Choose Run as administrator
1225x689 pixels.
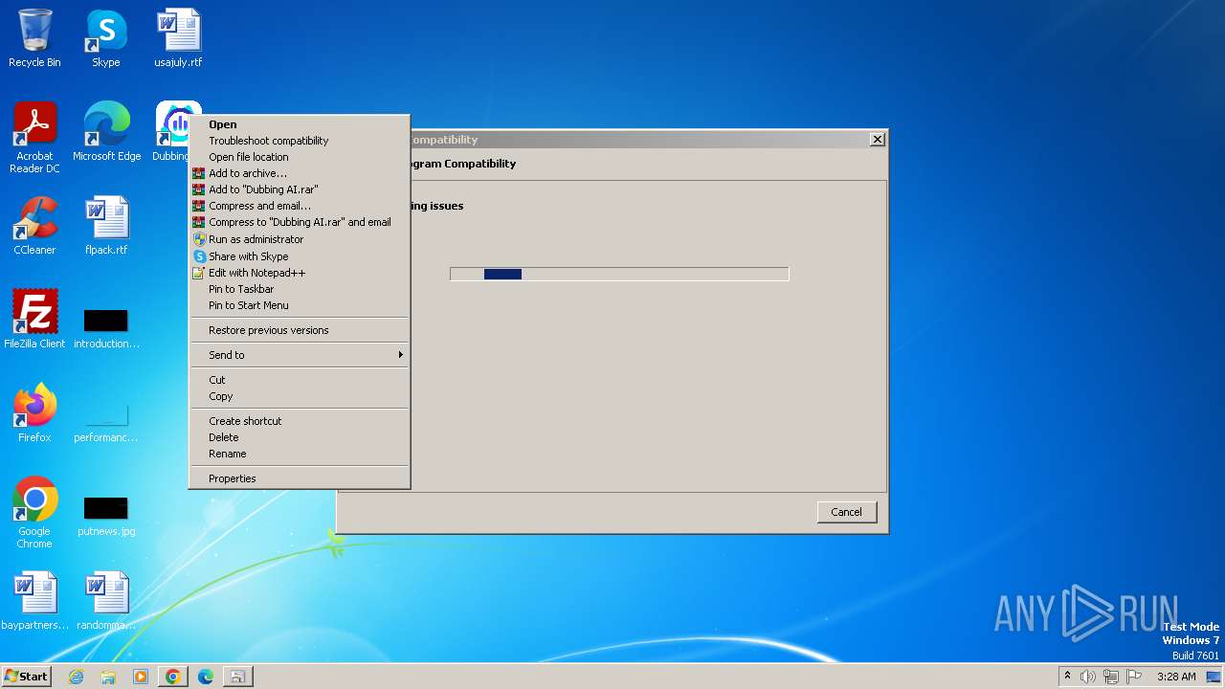(300, 239)
